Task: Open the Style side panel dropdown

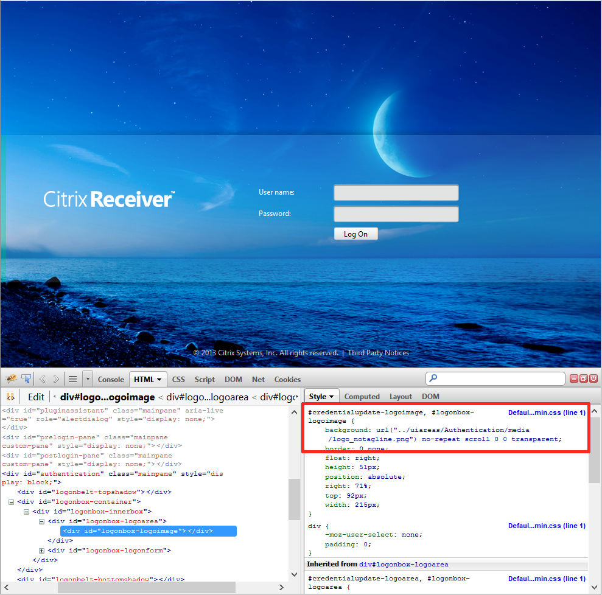Action: coord(322,397)
